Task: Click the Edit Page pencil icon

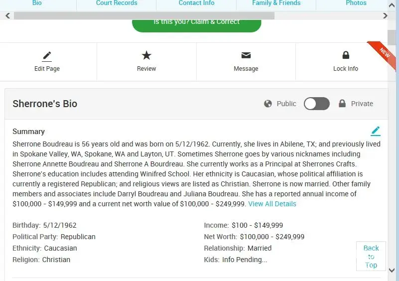Action: 47,56
